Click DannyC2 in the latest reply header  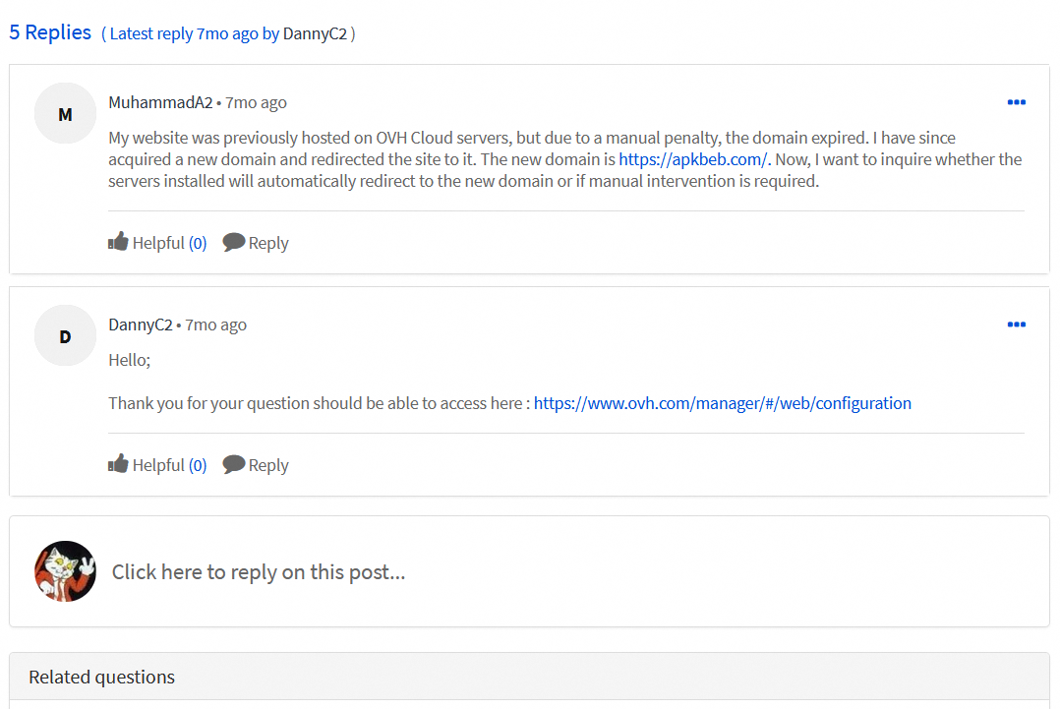(x=315, y=33)
